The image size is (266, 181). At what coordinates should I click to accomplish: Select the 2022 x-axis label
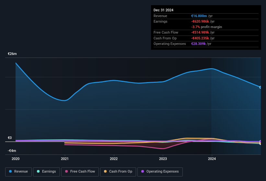point(114,159)
